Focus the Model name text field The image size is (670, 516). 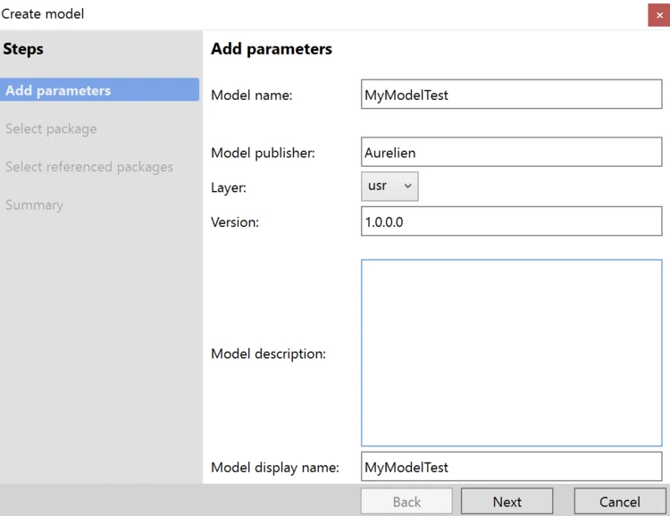click(511, 95)
